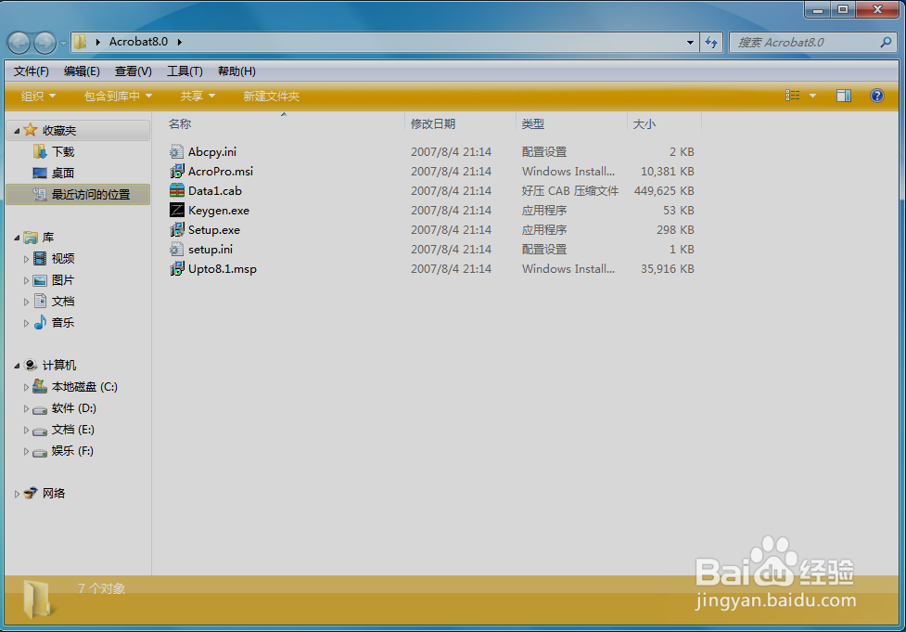The width and height of the screenshot is (906, 632).
Task: Open the view options dropdown arrow
Action: tap(812, 96)
